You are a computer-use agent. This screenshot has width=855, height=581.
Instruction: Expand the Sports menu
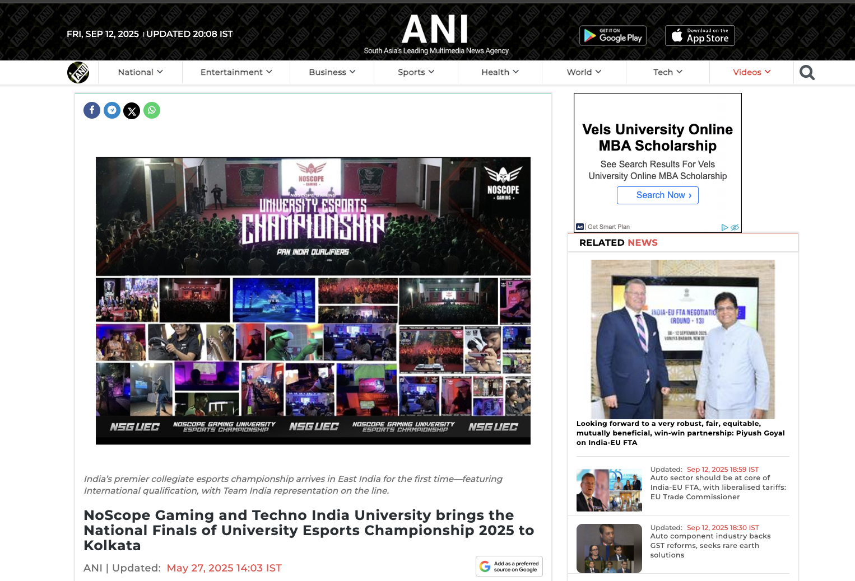416,72
